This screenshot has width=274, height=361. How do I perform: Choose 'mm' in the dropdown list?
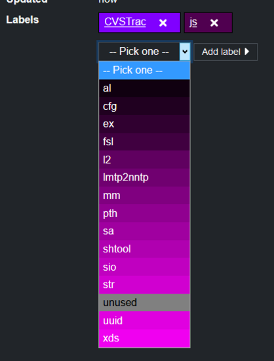[144, 196]
